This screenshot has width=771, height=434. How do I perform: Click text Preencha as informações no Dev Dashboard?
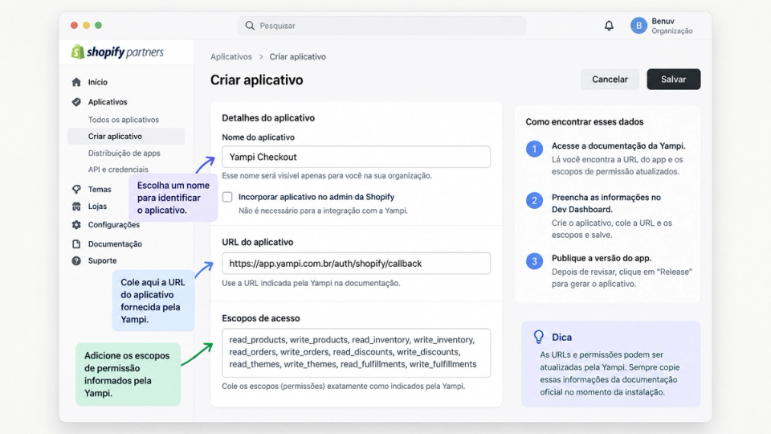[606, 203]
